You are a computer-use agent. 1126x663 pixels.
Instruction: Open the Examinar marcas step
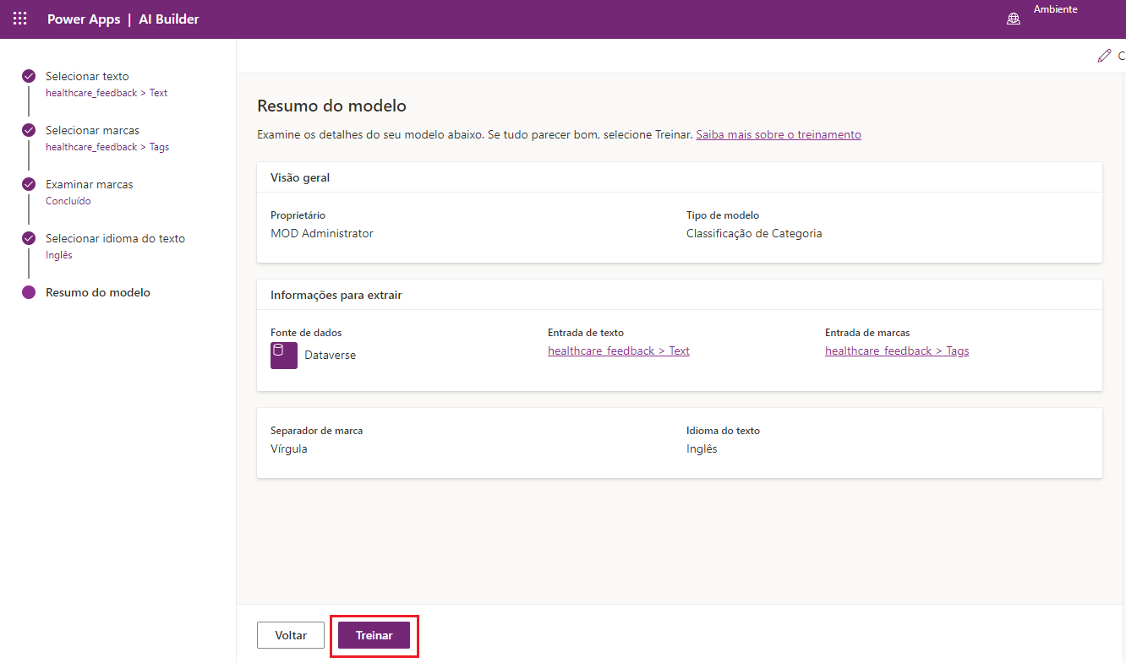coord(89,184)
